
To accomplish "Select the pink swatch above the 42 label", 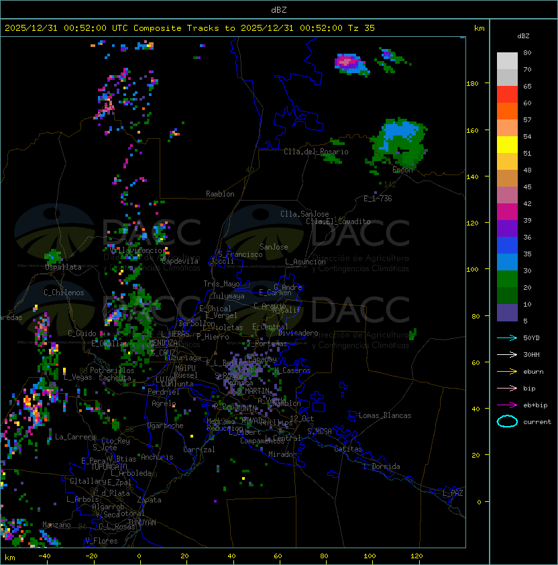I will click(x=507, y=195).
